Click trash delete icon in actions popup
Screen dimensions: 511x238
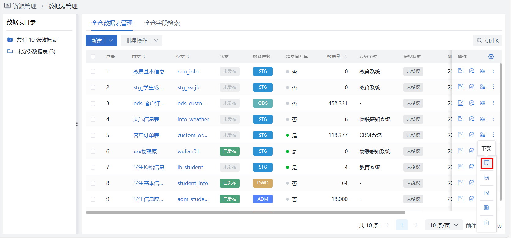coord(487,223)
